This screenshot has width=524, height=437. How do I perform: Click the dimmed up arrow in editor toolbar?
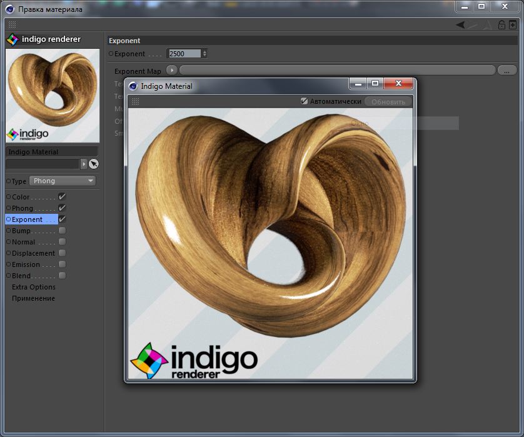pos(488,25)
